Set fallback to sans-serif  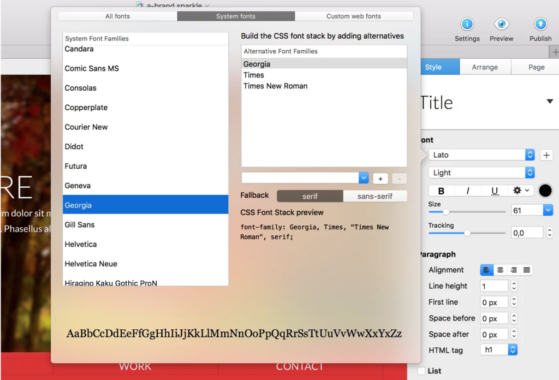pyautogui.click(x=374, y=196)
